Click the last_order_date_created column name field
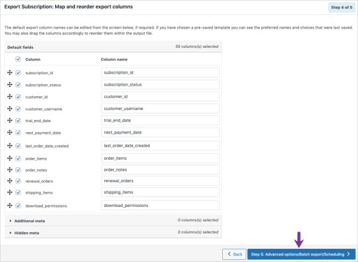 [x=161, y=145]
